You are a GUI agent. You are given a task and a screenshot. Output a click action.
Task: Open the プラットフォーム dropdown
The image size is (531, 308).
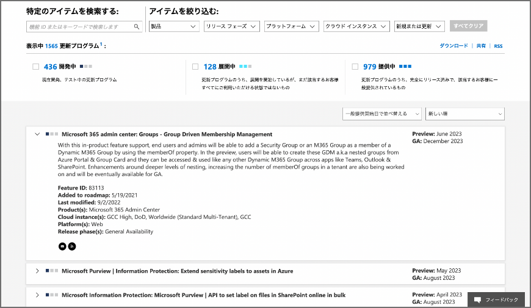click(x=292, y=26)
